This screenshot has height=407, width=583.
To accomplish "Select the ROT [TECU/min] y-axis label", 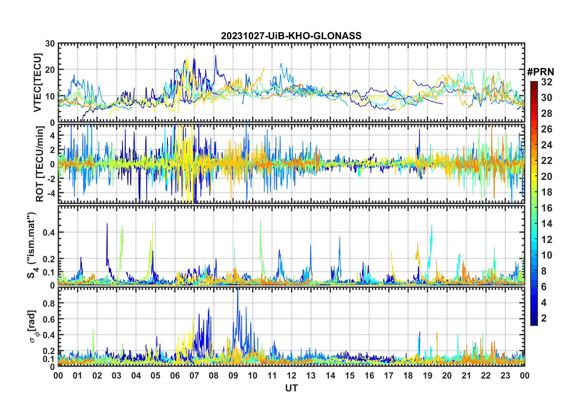I will (40, 164).
